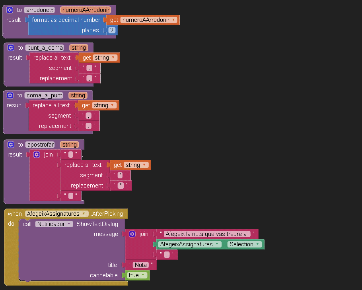This screenshot has width=362, height=290.
Task: Select the format as decimal number block
Action: point(66,20)
